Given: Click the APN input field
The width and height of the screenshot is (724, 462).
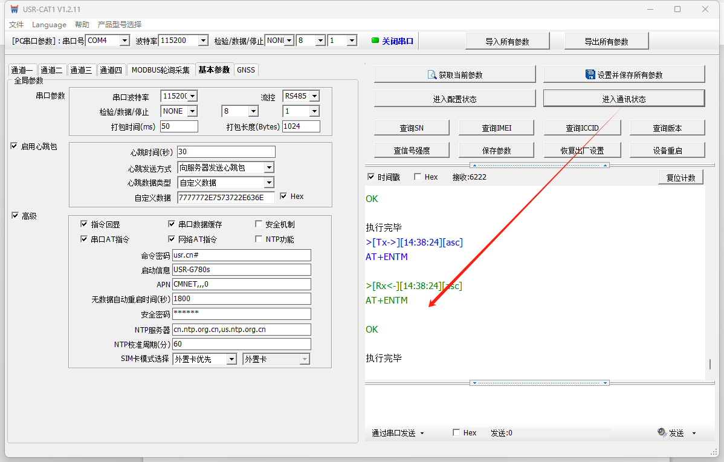Looking at the screenshot, I should point(241,284).
